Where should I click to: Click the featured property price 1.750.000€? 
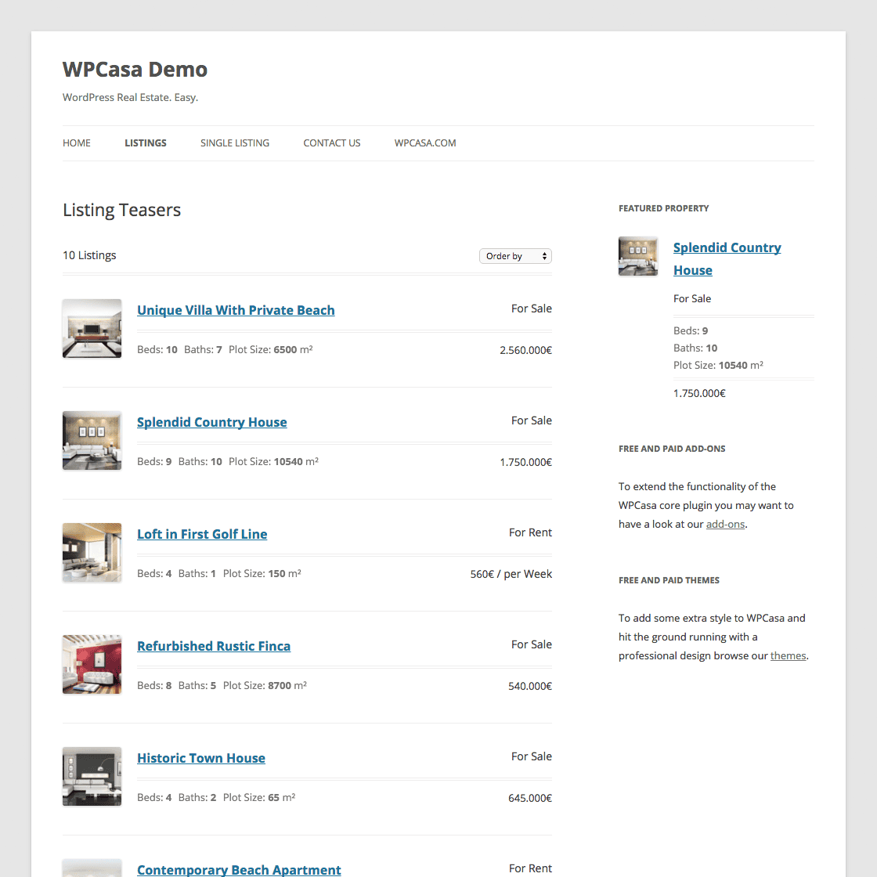(698, 393)
